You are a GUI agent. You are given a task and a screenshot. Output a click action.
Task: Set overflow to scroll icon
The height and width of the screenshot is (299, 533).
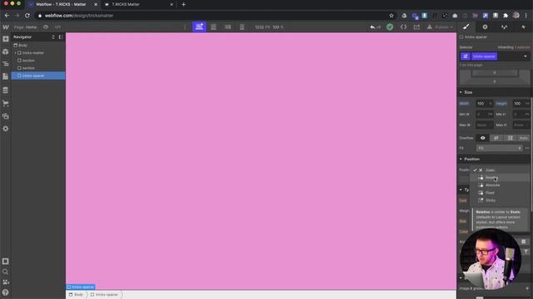pyautogui.click(x=511, y=138)
